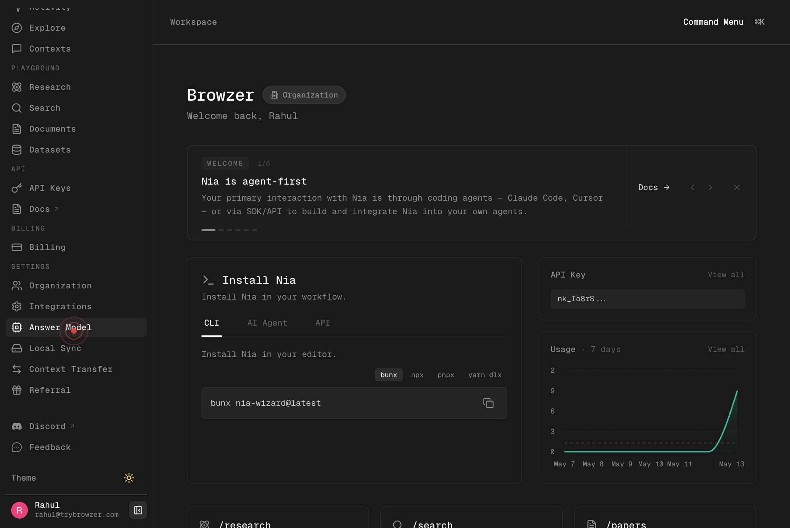The height and width of the screenshot is (528, 790).
Task: Click the Organization badge next to Browzer
Action: click(304, 95)
